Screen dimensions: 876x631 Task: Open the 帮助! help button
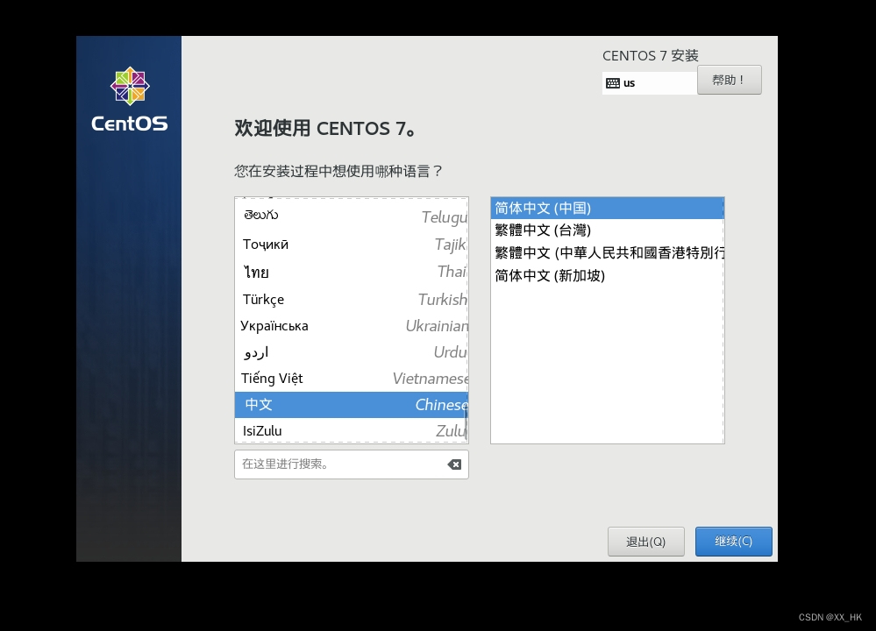729,80
